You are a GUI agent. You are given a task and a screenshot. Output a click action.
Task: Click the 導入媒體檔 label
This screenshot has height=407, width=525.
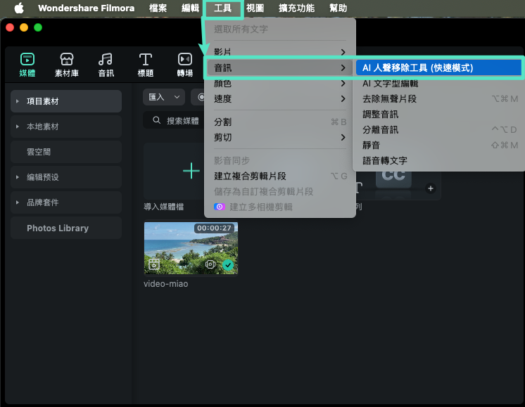click(x=164, y=207)
